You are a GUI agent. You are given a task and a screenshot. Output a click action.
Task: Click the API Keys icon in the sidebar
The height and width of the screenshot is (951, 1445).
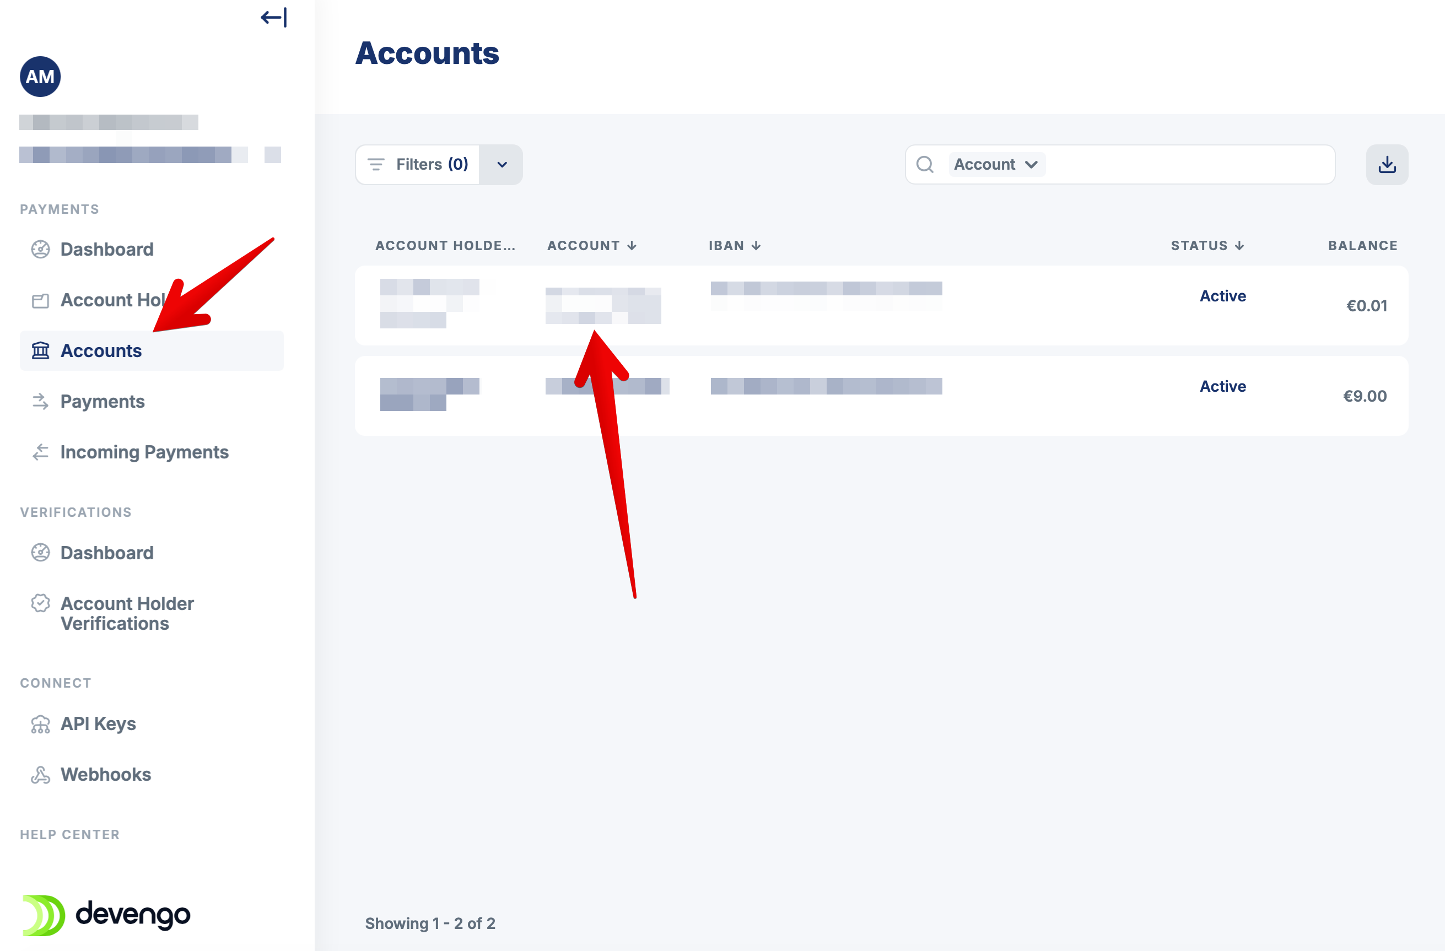tap(40, 724)
